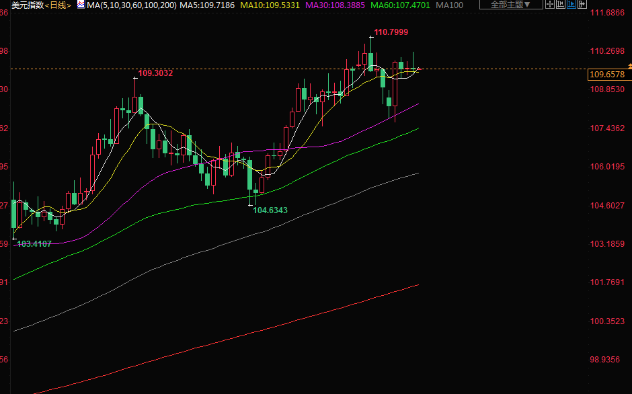Click the crosshair cursor icon in toolbar
Viewport: 632px width, 394px height.
[x=550, y=5]
